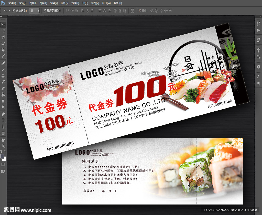
Task: Select the Horizontal Type tool
Action: pos(3,120)
